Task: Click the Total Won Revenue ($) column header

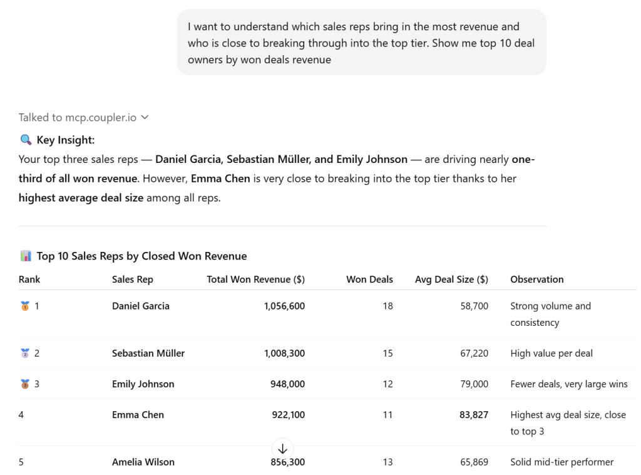Action: coord(255,279)
